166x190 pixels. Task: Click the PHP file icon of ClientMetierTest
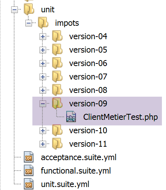coord(71,116)
